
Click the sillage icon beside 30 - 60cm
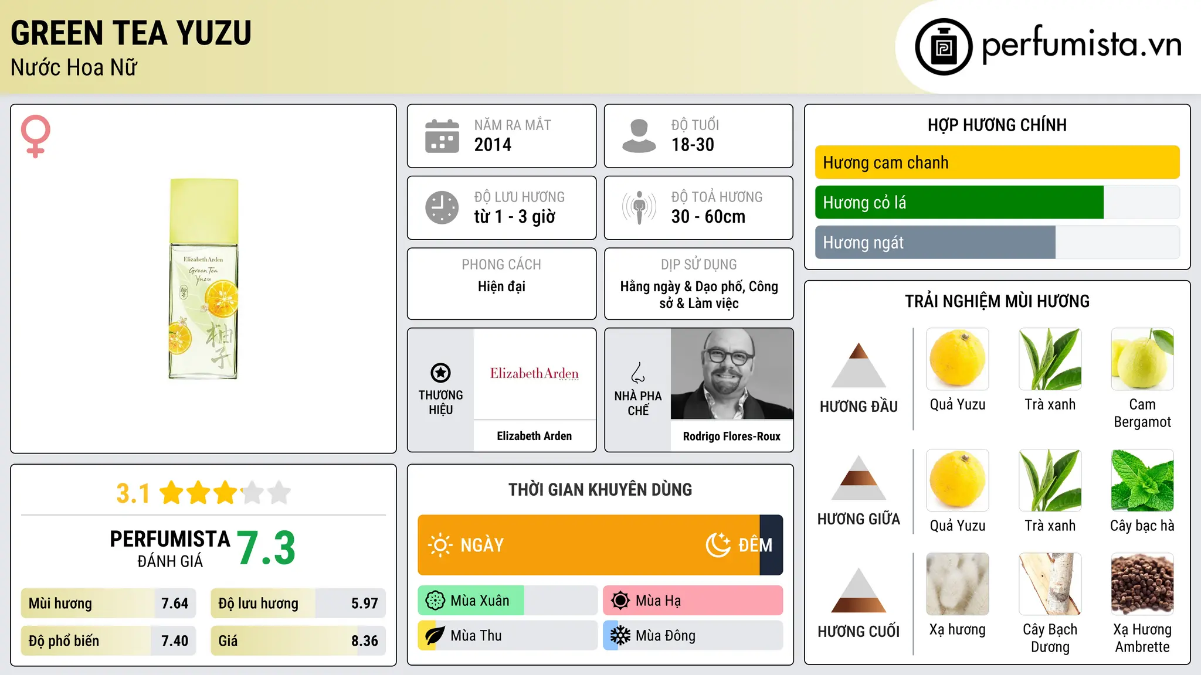[639, 207]
